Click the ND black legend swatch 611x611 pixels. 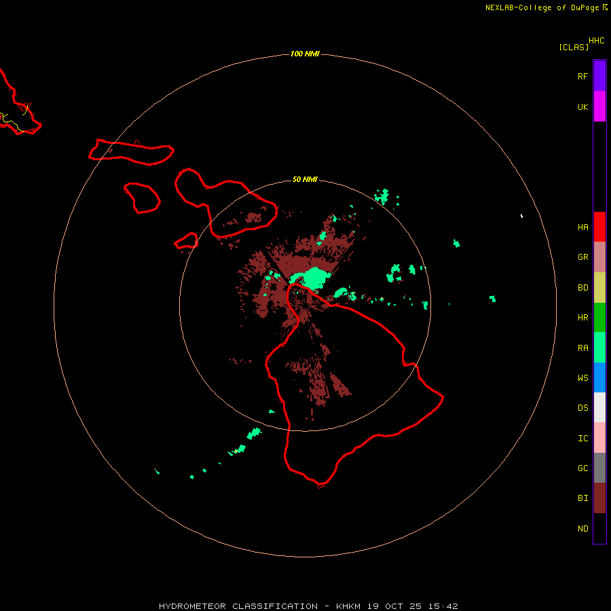[599, 528]
